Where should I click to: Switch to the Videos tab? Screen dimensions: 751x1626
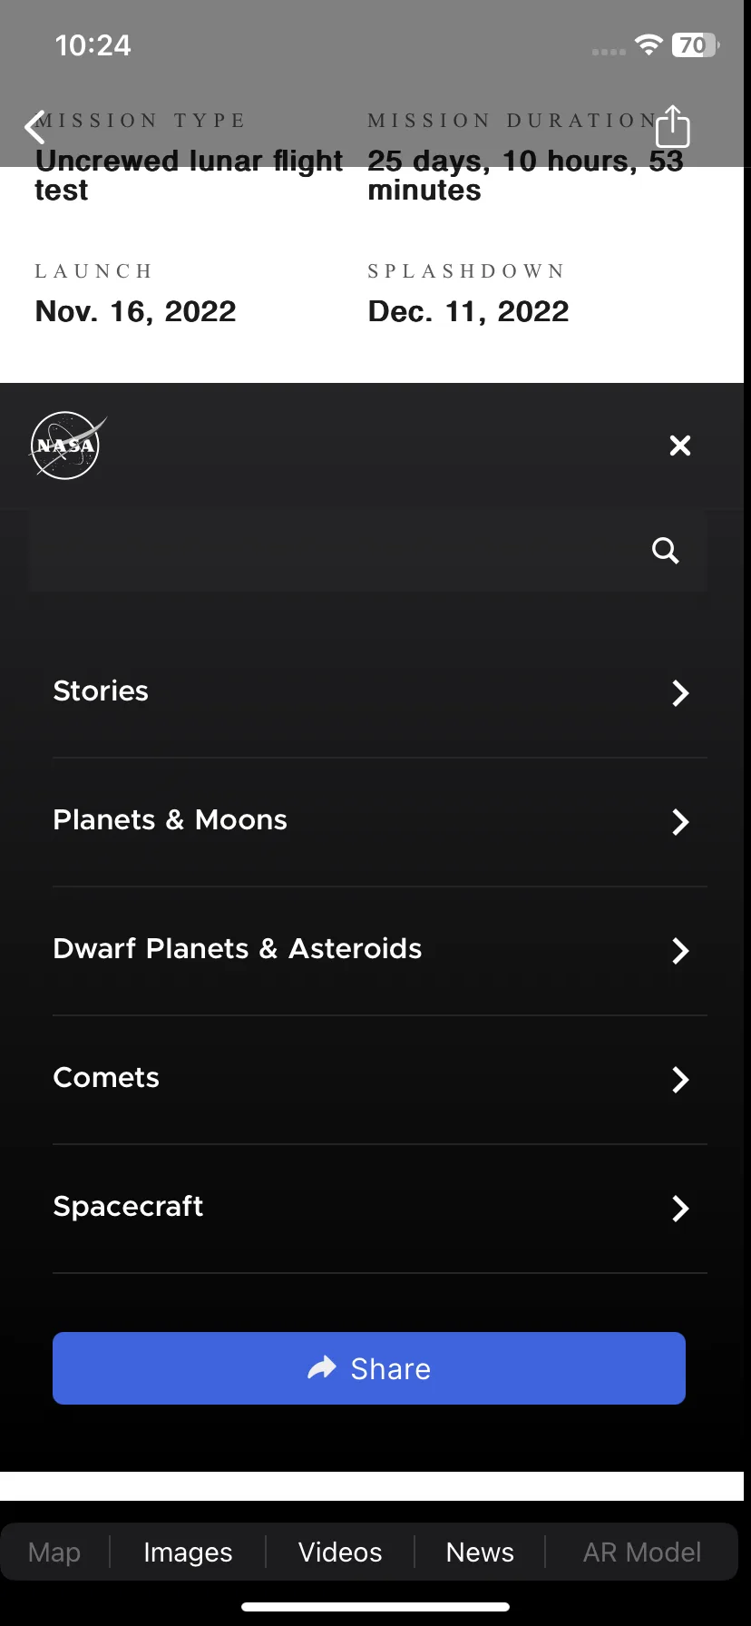[340, 1553]
